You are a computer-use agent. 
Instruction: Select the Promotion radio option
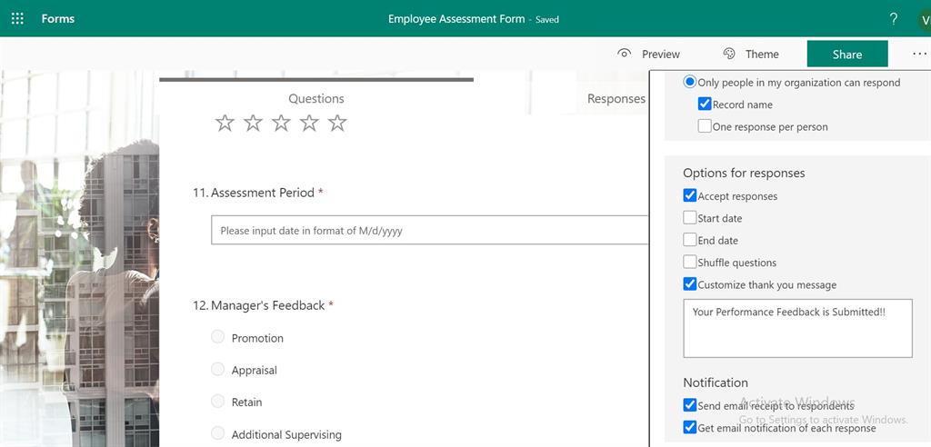217,337
